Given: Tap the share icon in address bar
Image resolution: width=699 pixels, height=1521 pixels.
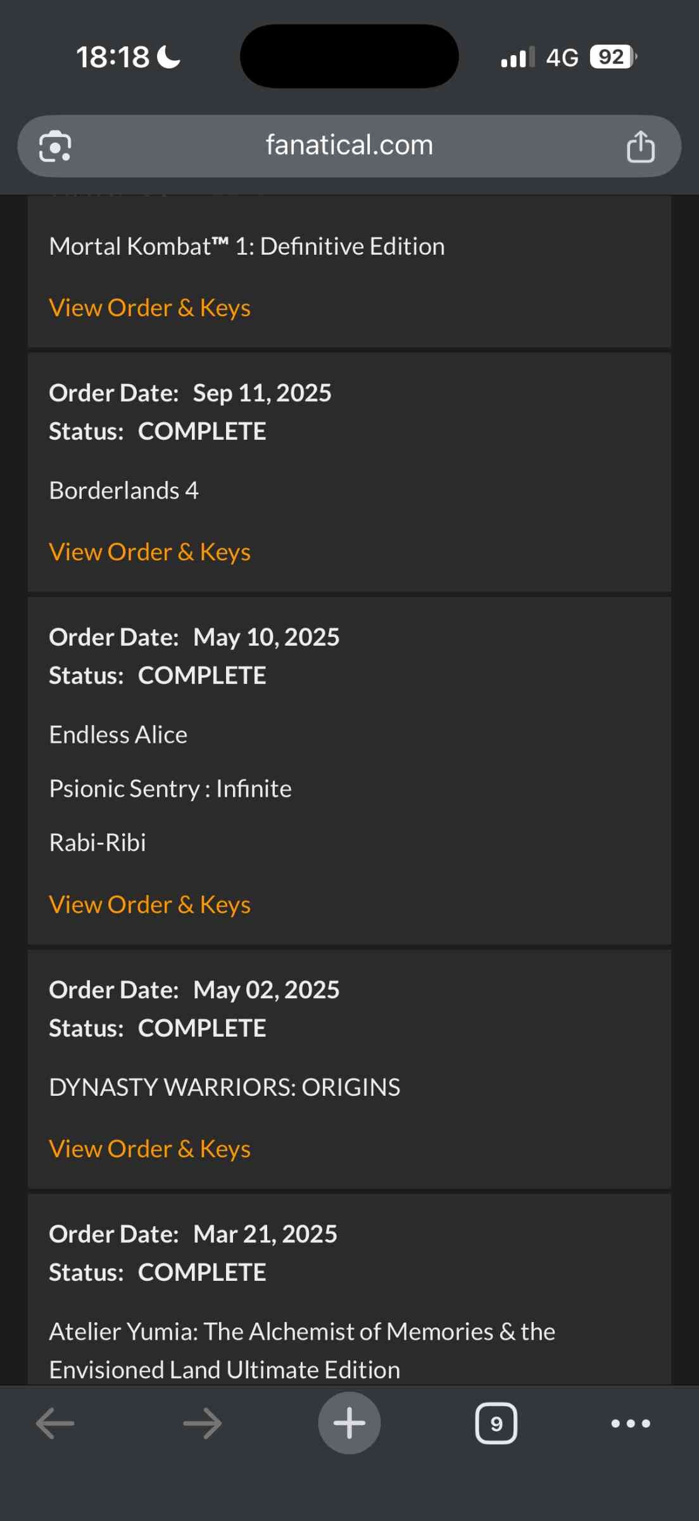Looking at the screenshot, I should 640,146.
